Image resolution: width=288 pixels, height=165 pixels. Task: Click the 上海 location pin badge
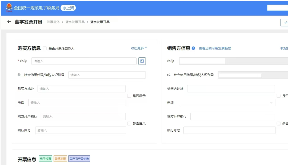coord(68,8)
